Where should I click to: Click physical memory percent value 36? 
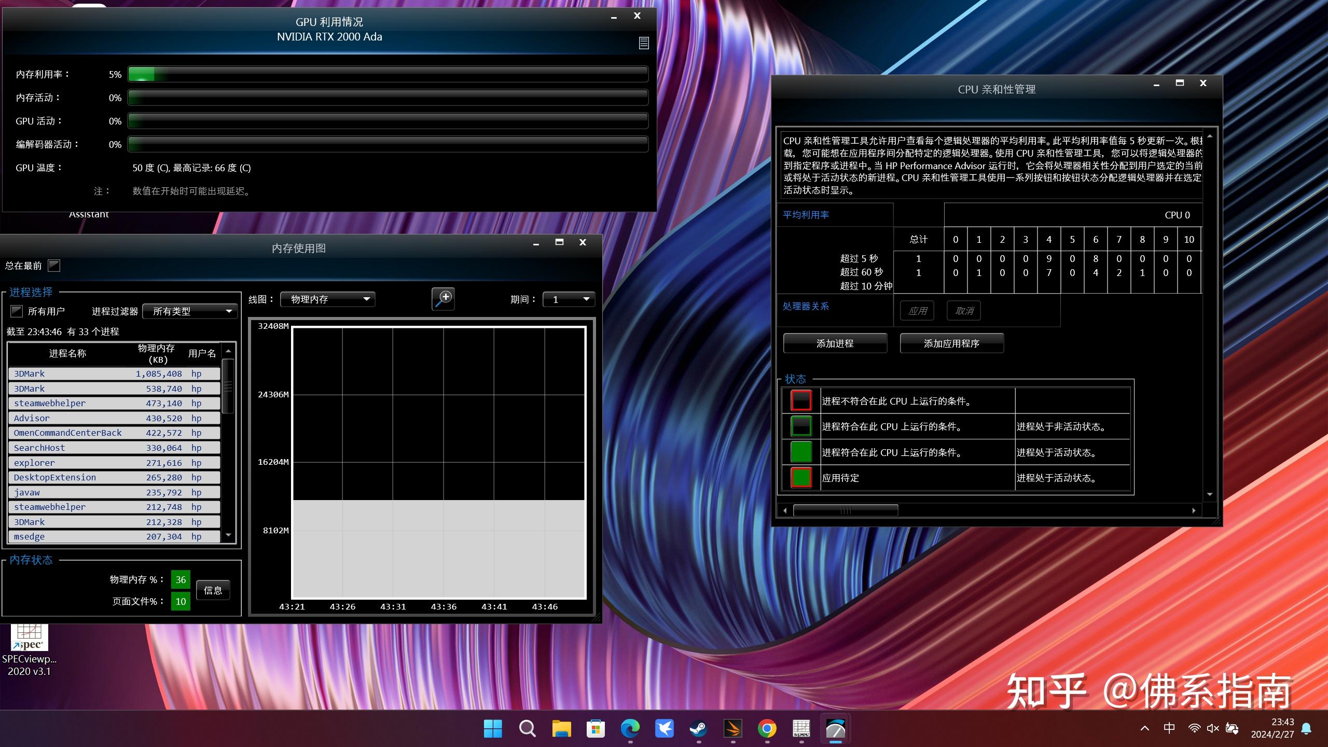point(181,579)
